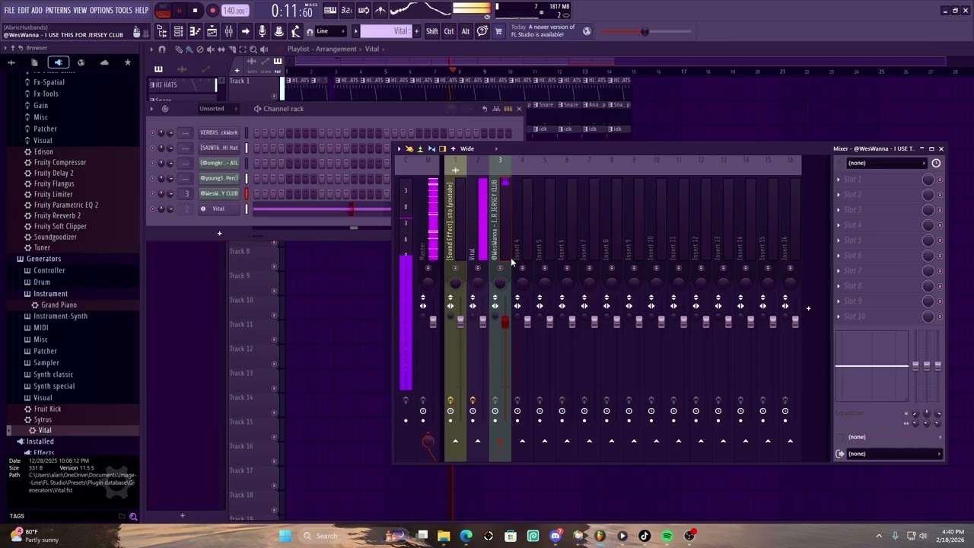
Task: Click the Alt key button
Action: pos(465,31)
